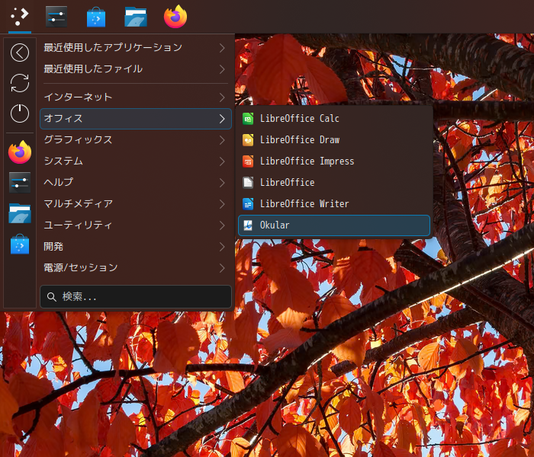
Task: Click the LibreOffice Impress icon
Action: click(x=248, y=161)
